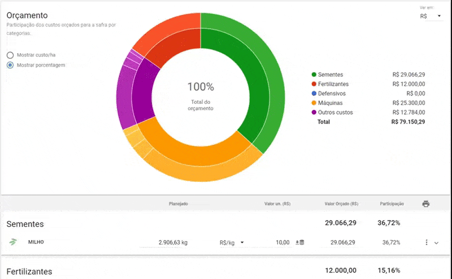452x279 pixels.
Task: Click the print budget icon
Action: point(426,204)
